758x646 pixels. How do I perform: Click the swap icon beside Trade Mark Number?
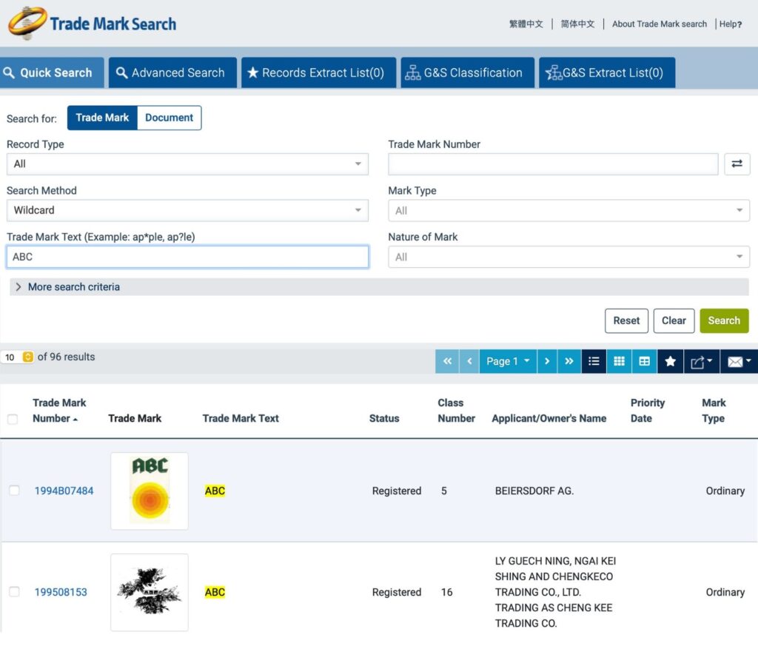point(737,164)
